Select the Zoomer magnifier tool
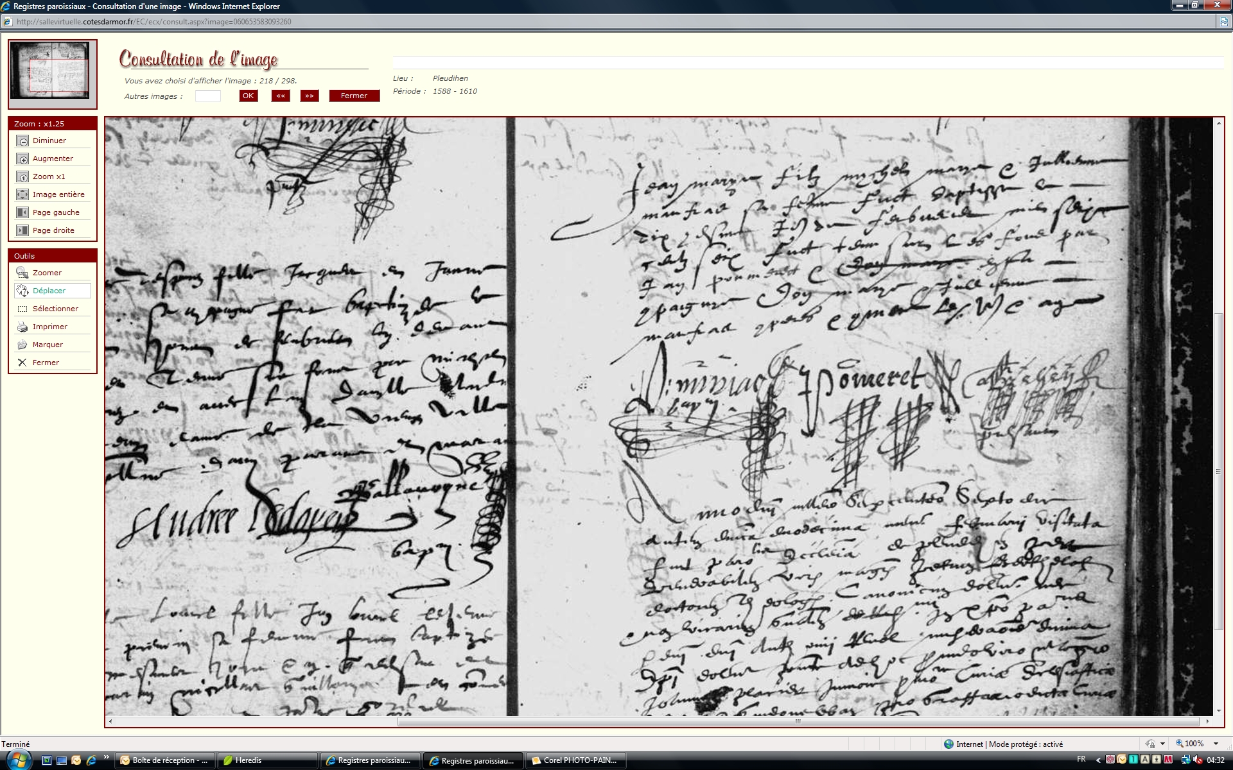1233x770 pixels. click(x=22, y=273)
